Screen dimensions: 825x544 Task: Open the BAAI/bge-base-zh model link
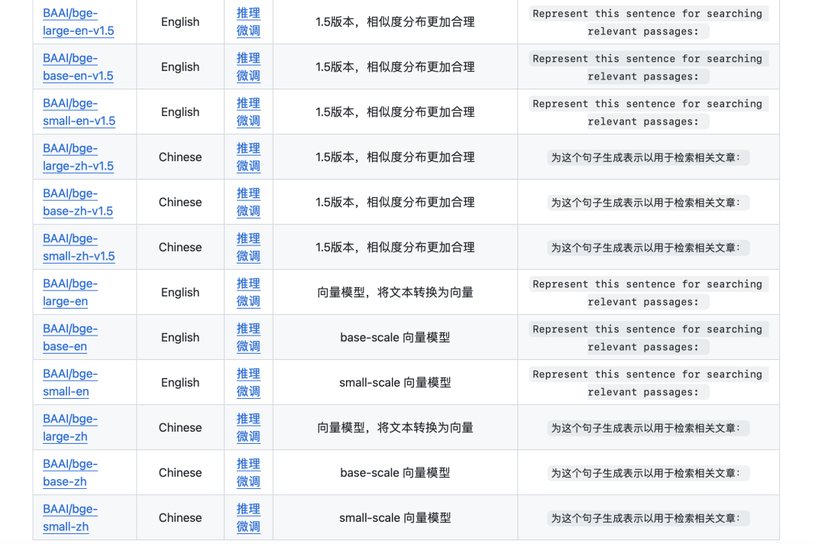pos(70,473)
